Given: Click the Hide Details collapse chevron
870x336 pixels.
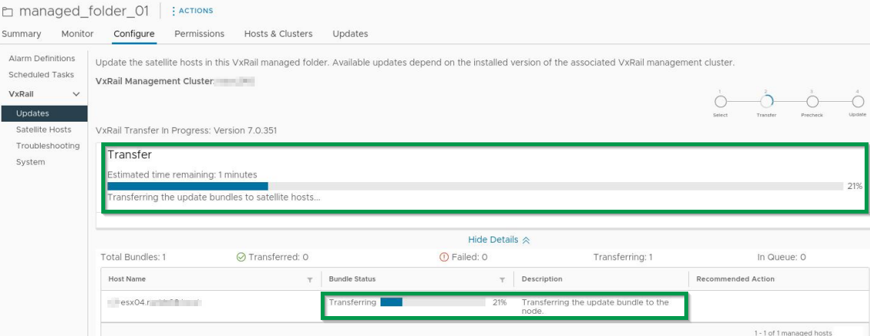Looking at the screenshot, I should click(526, 240).
